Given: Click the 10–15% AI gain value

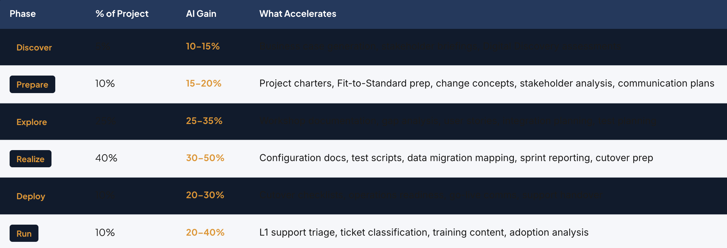Looking at the screenshot, I should tap(203, 46).
